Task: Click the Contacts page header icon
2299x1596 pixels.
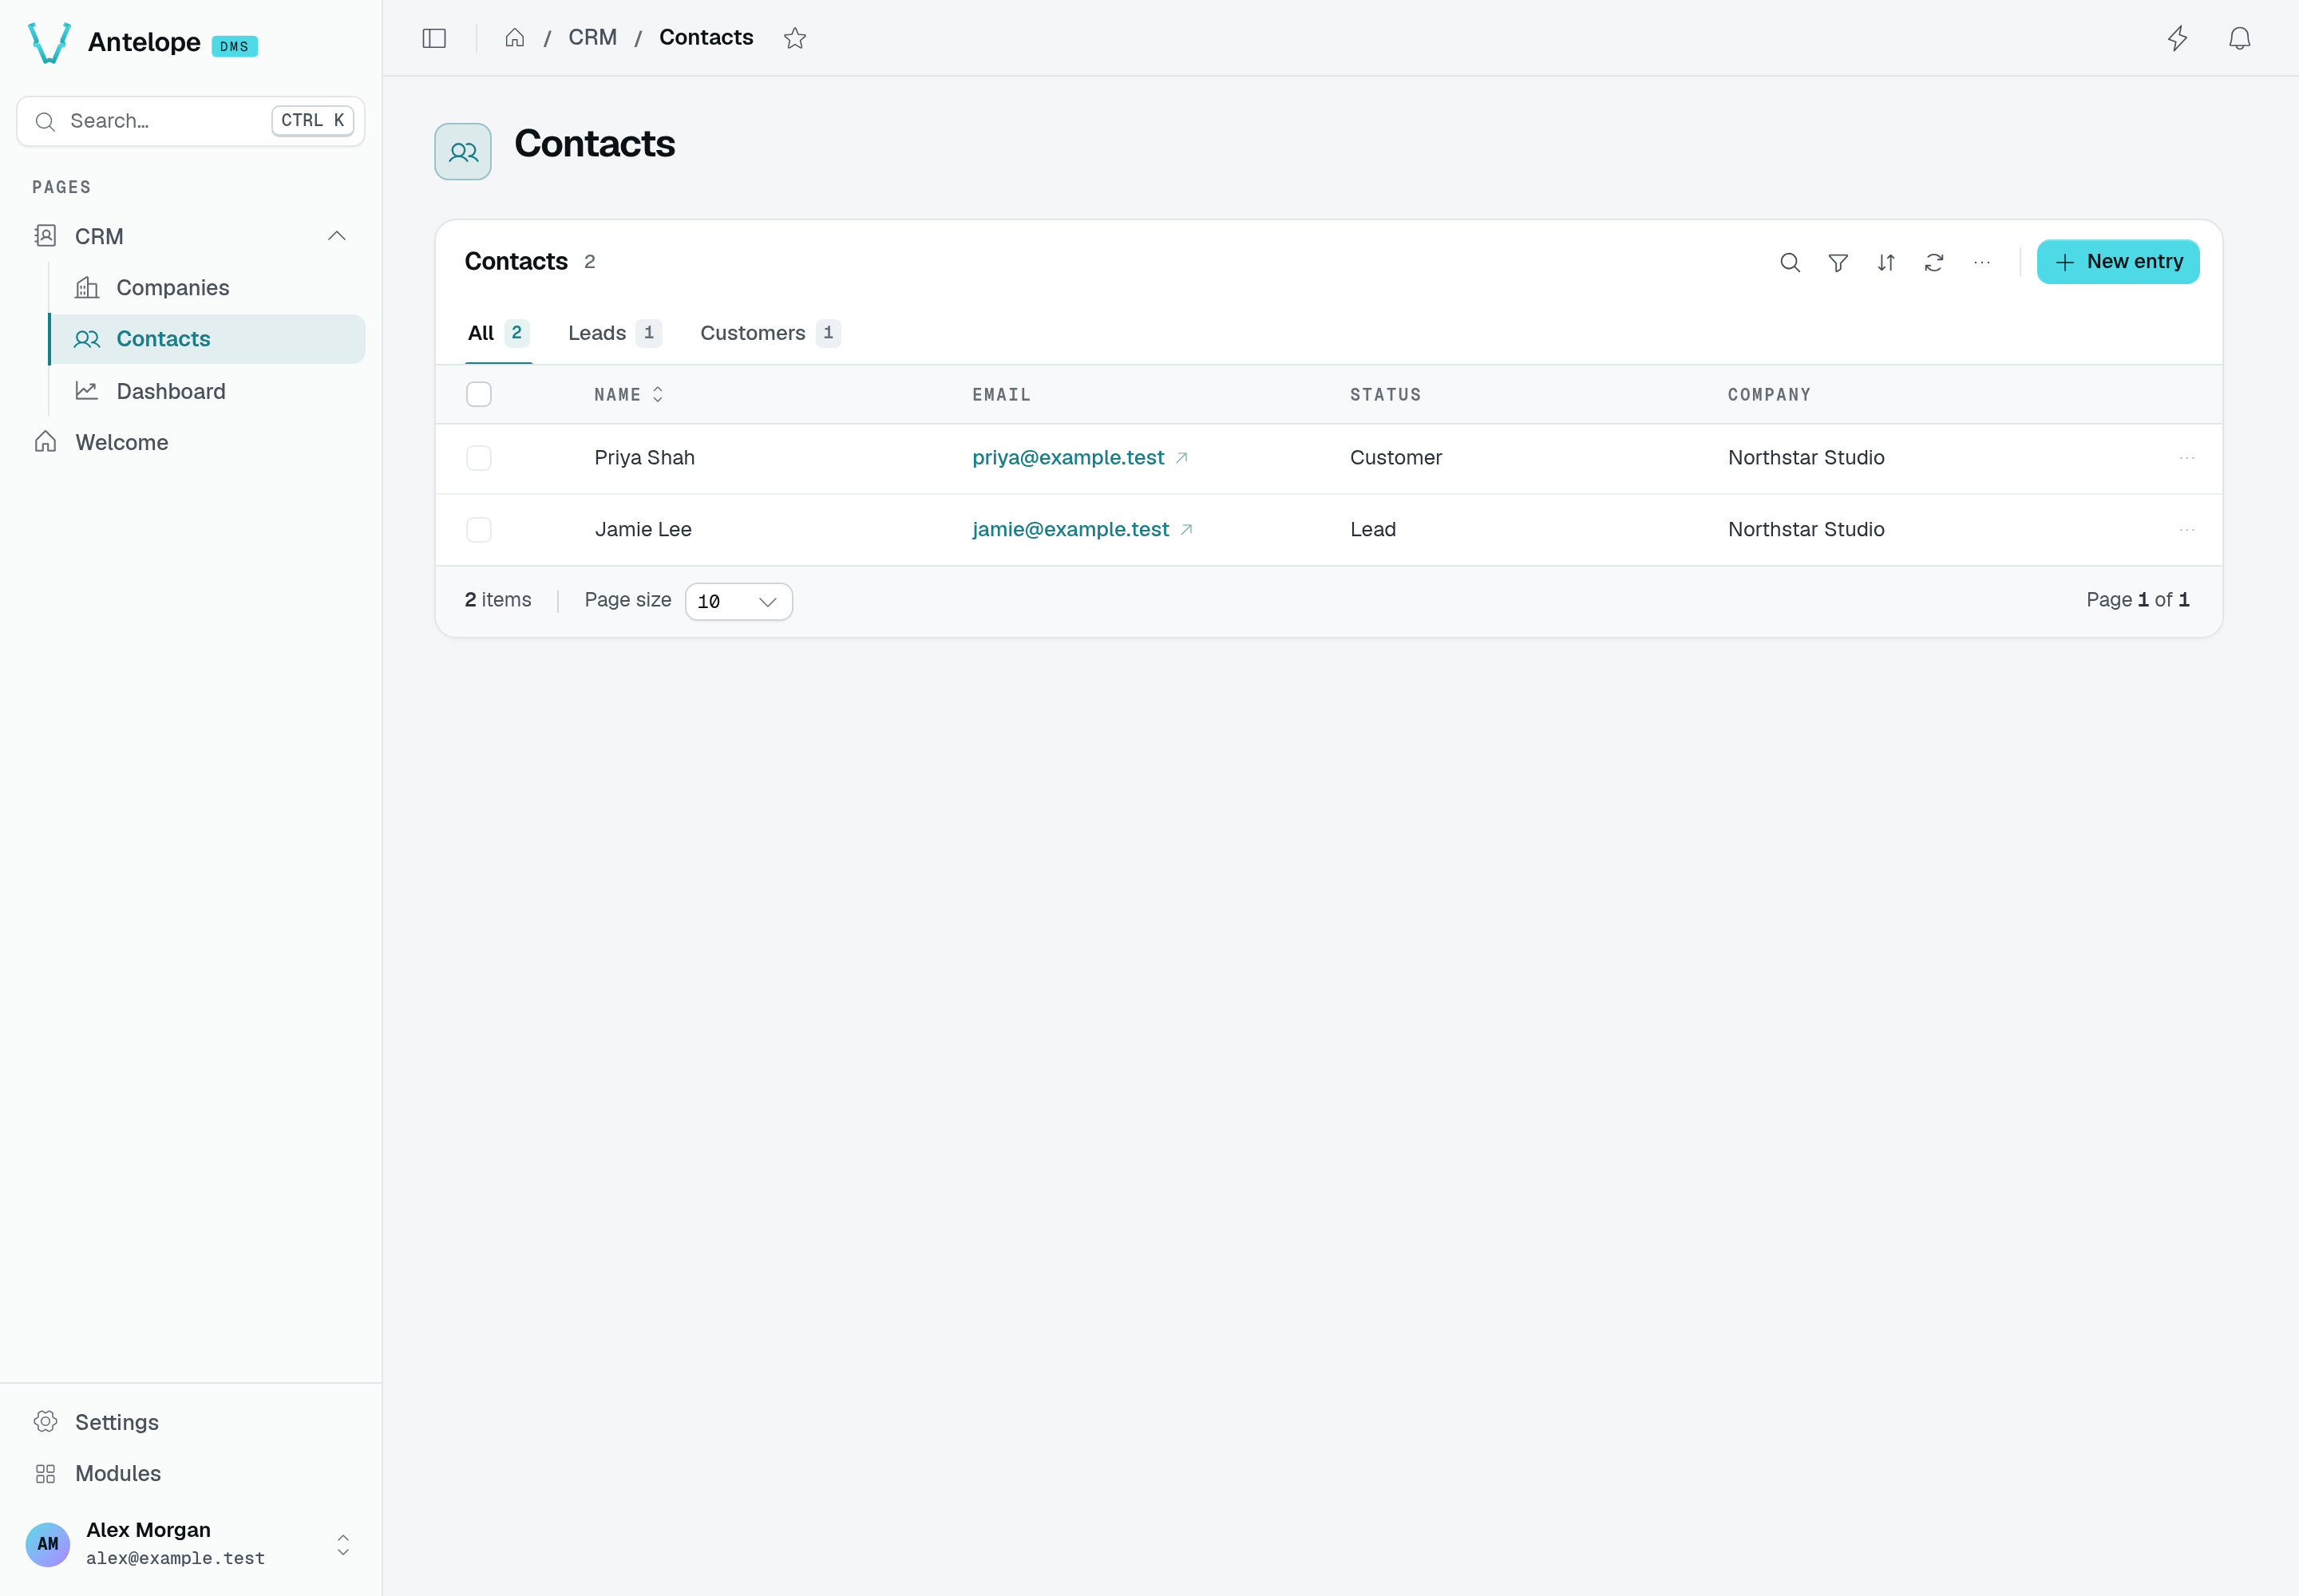Action: tap(463, 152)
